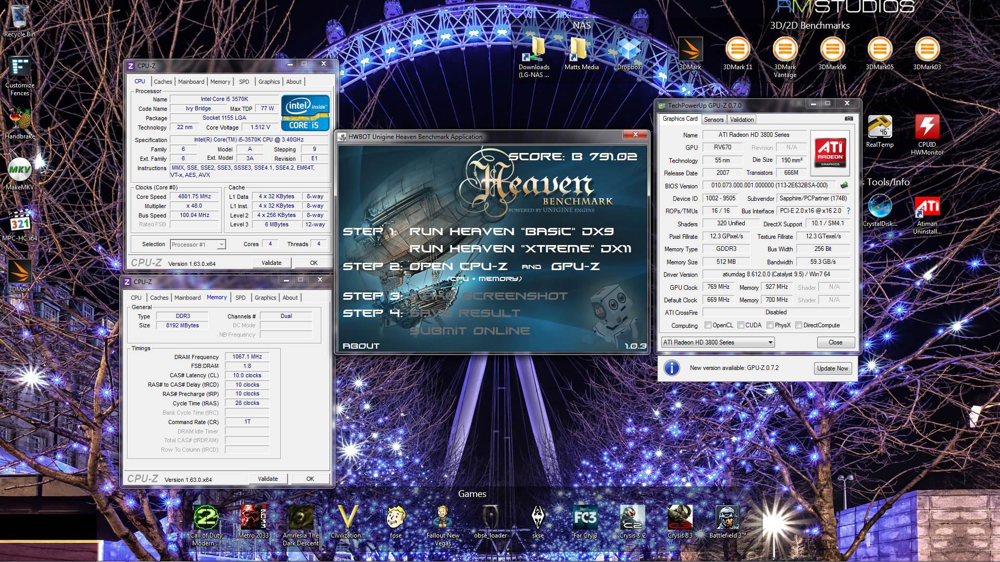This screenshot has width=1000, height=562.
Task: Toggle PhysX checkbox in GPU-Z
Action: (x=770, y=325)
